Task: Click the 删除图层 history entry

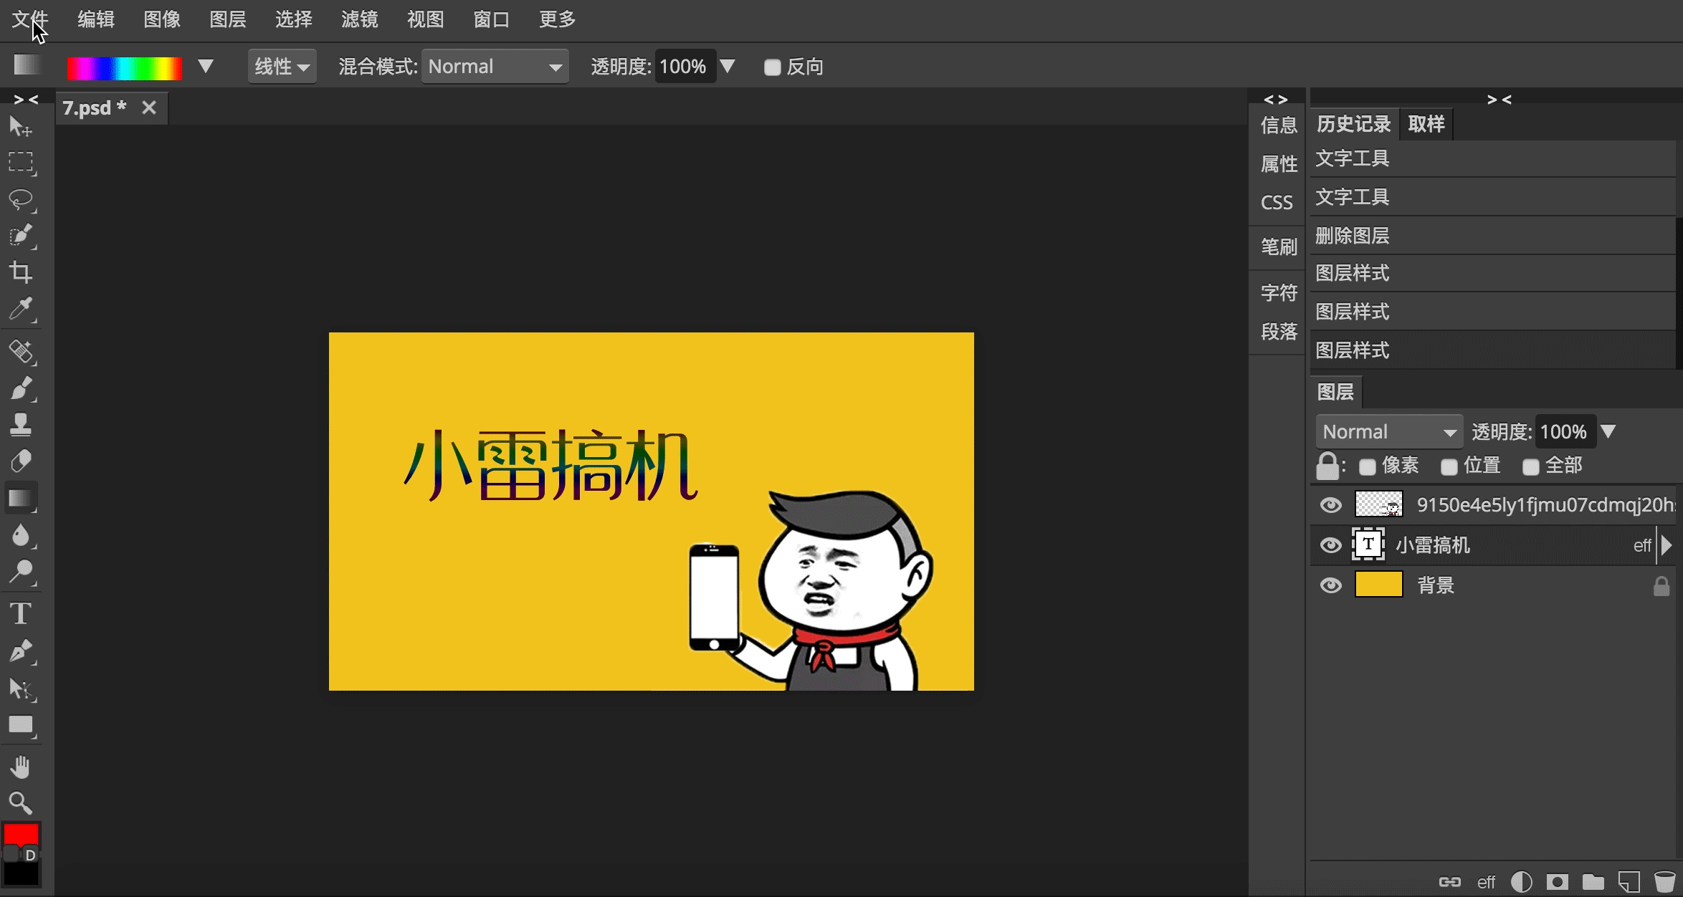Action: (x=1353, y=235)
